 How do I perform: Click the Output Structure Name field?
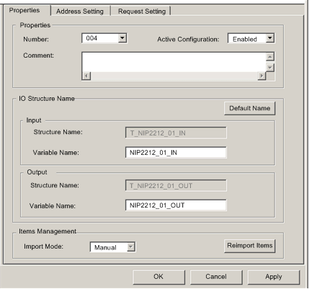tap(176, 185)
